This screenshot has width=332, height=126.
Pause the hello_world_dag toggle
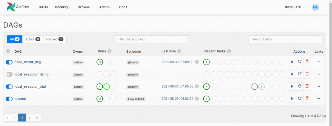point(9,62)
